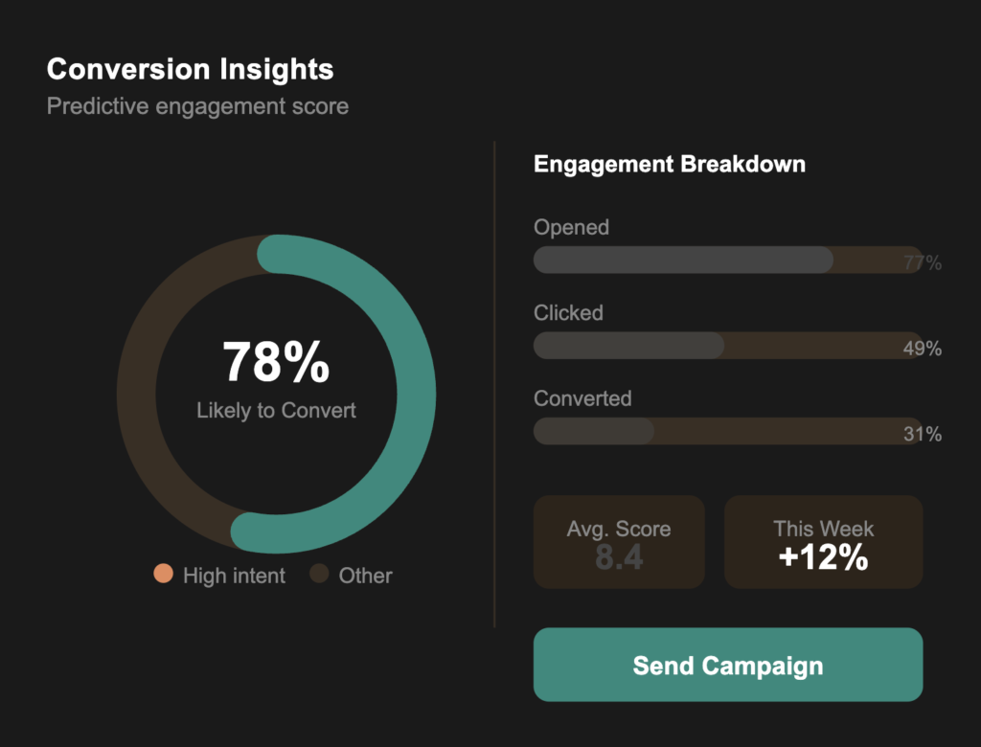Click the 49% Clicked value
Screen dimensions: 981x747
tap(922, 349)
